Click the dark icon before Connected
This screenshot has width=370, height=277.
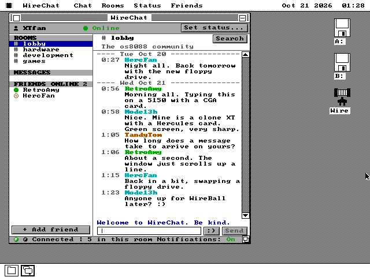tap(25, 239)
